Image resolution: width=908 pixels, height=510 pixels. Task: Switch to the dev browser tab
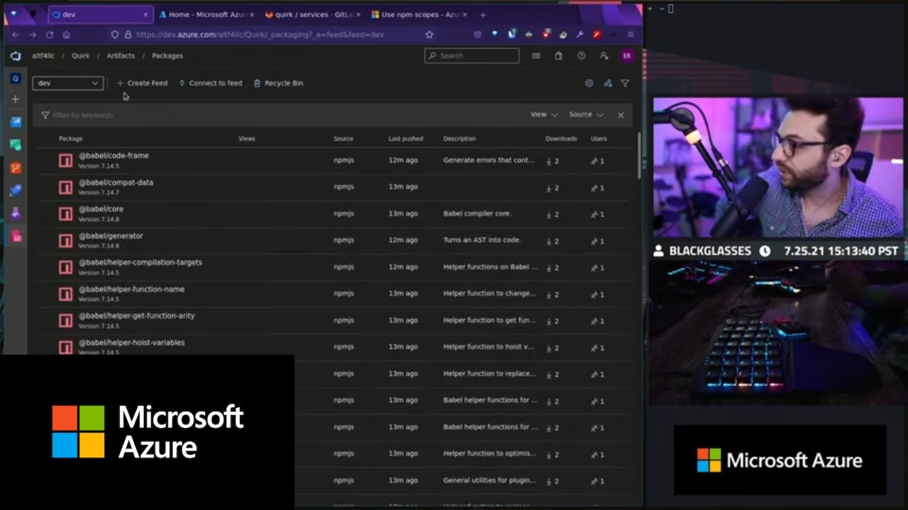point(101,14)
